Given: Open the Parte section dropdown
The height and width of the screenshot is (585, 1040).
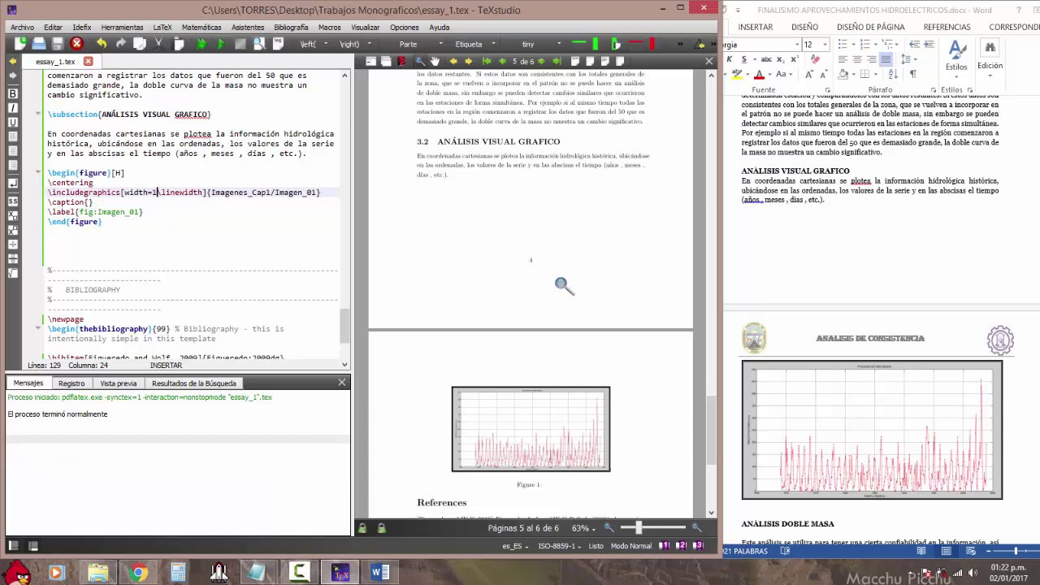Looking at the screenshot, I should (440, 44).
